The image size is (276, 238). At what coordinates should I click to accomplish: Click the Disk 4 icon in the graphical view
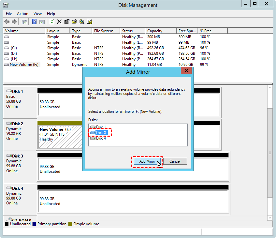point(9,188)
